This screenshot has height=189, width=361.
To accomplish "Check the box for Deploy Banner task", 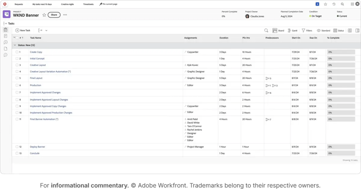I will 17,147.
